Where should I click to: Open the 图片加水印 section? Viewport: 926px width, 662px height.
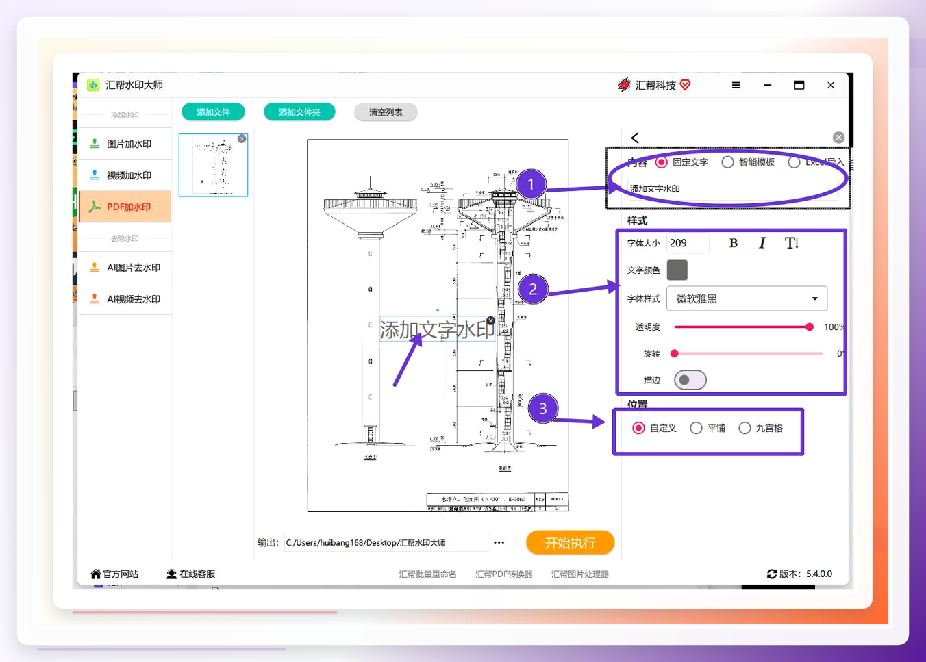click(x=125, y=144)
